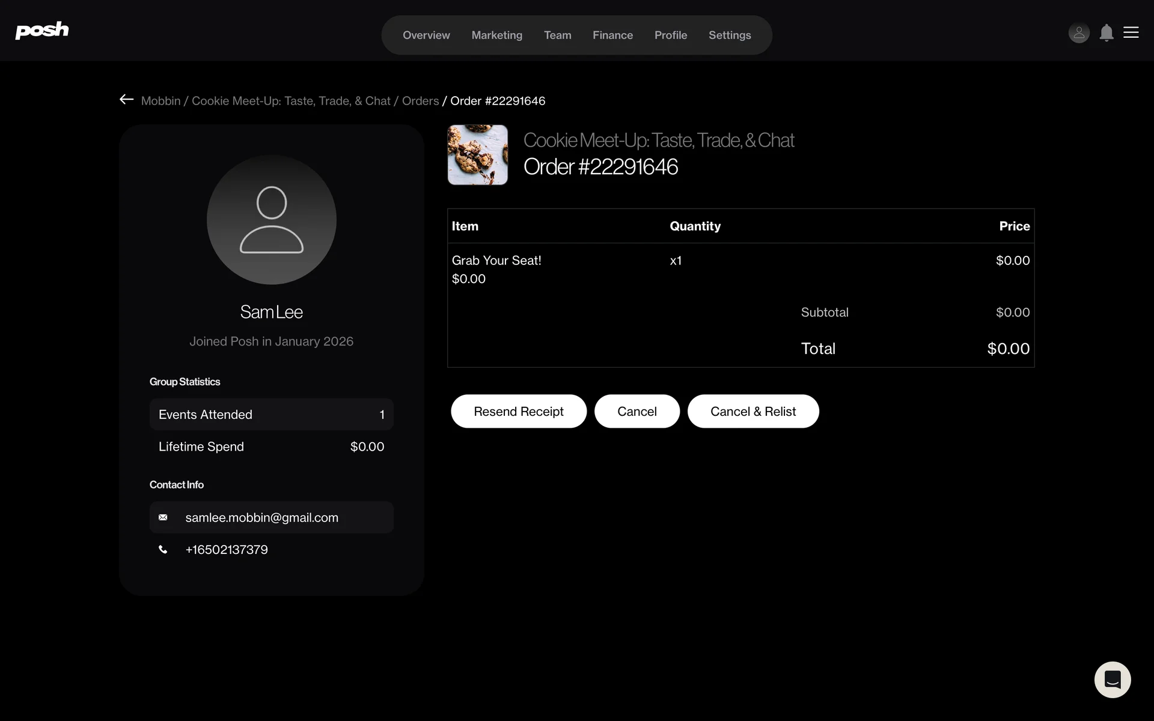Open the notifications bell
Viewport: 1154px width, 721px height.
click(x=1106, y=33)
